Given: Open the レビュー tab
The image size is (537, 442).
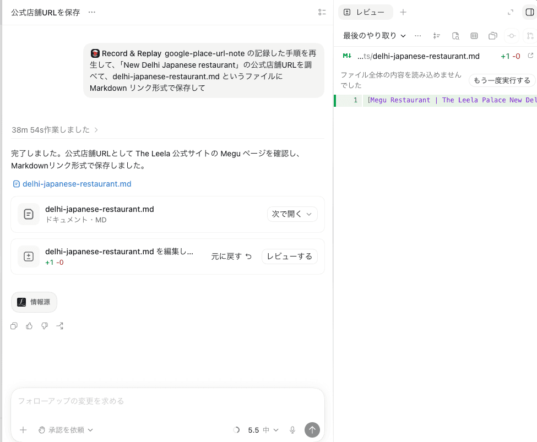Looking at the screenshot, I should pos(365,12).
